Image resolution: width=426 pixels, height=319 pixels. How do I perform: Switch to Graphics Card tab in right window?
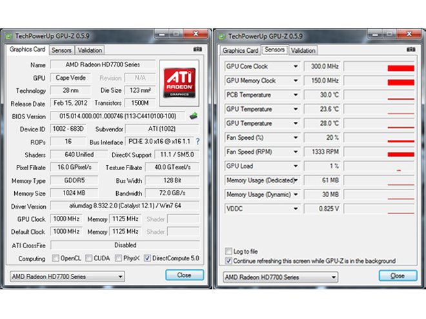point(240,50)
